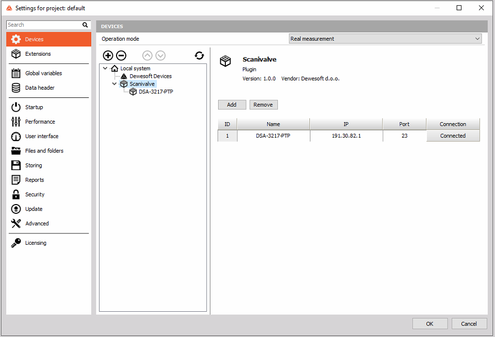Click the Advanced tools icon
Viewport: 495px width, 337px height.
[x=16, y=224]
